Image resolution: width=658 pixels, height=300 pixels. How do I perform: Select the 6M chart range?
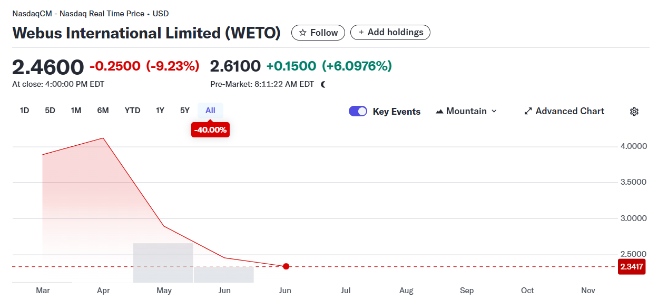tap(103, 111)
